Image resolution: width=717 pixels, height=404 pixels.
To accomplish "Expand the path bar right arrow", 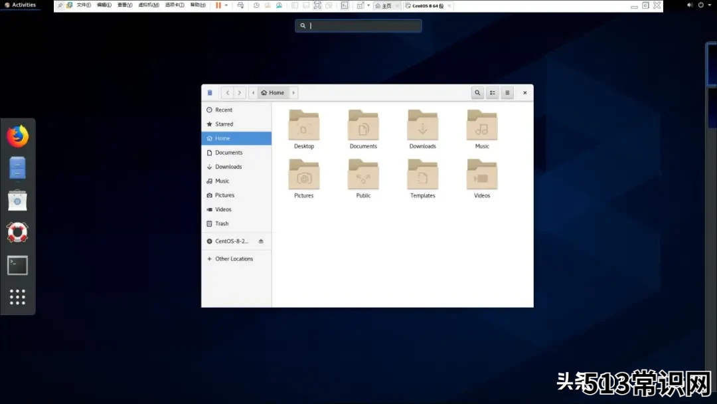I will point(293,93).
